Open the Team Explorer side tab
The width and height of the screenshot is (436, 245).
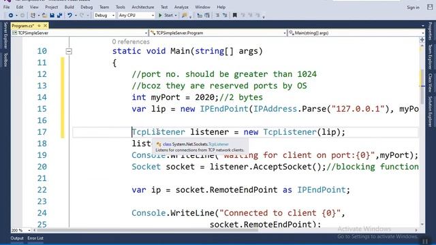[x=430, y=56]
